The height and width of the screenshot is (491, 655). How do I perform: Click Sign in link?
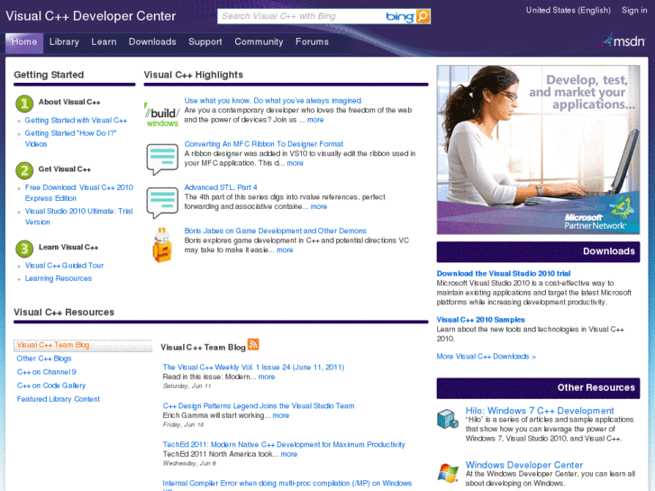(634, 10)
